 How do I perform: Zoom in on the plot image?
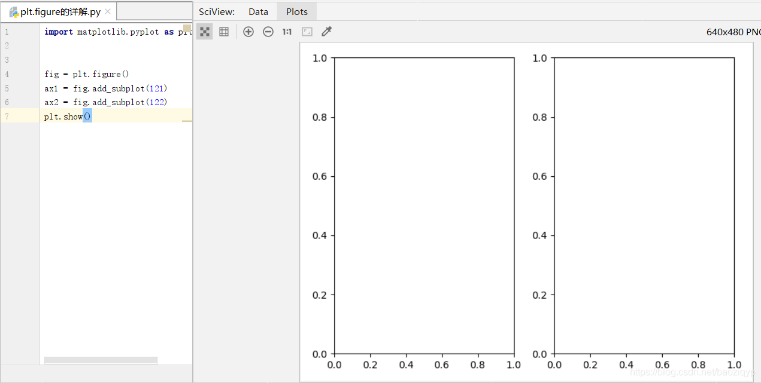click(248, 32)
